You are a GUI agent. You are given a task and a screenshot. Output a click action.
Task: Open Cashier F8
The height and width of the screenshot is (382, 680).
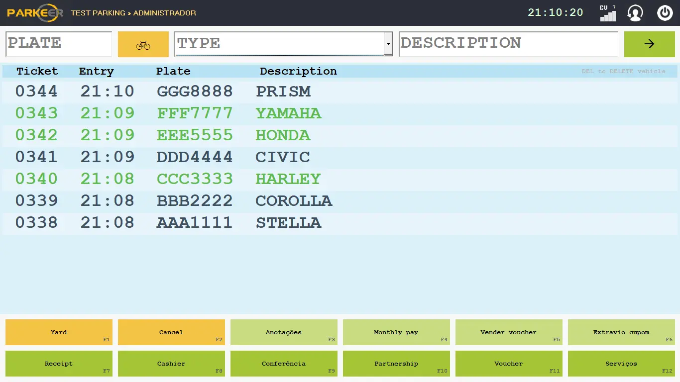(x=171, y=364)
